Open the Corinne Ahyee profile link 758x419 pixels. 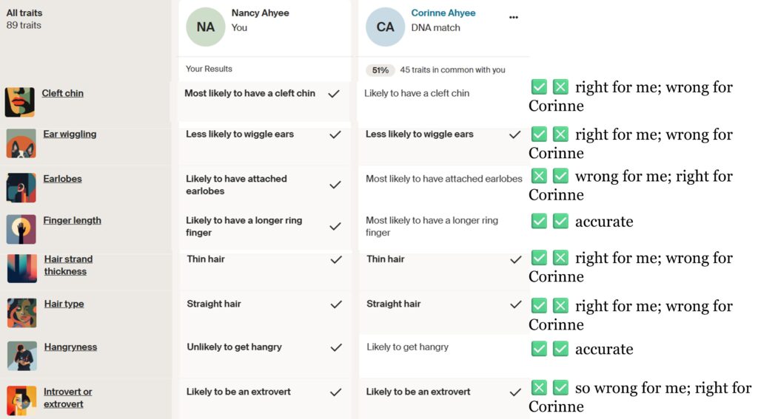443,13
